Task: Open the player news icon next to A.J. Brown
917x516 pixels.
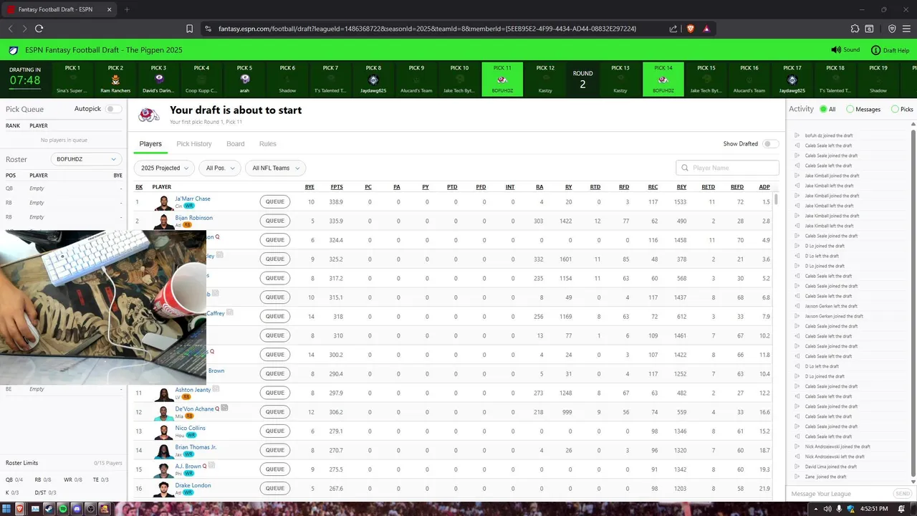Action: pos(211,465)
